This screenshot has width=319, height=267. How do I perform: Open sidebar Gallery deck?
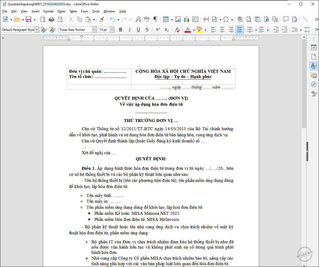[314, 75]
